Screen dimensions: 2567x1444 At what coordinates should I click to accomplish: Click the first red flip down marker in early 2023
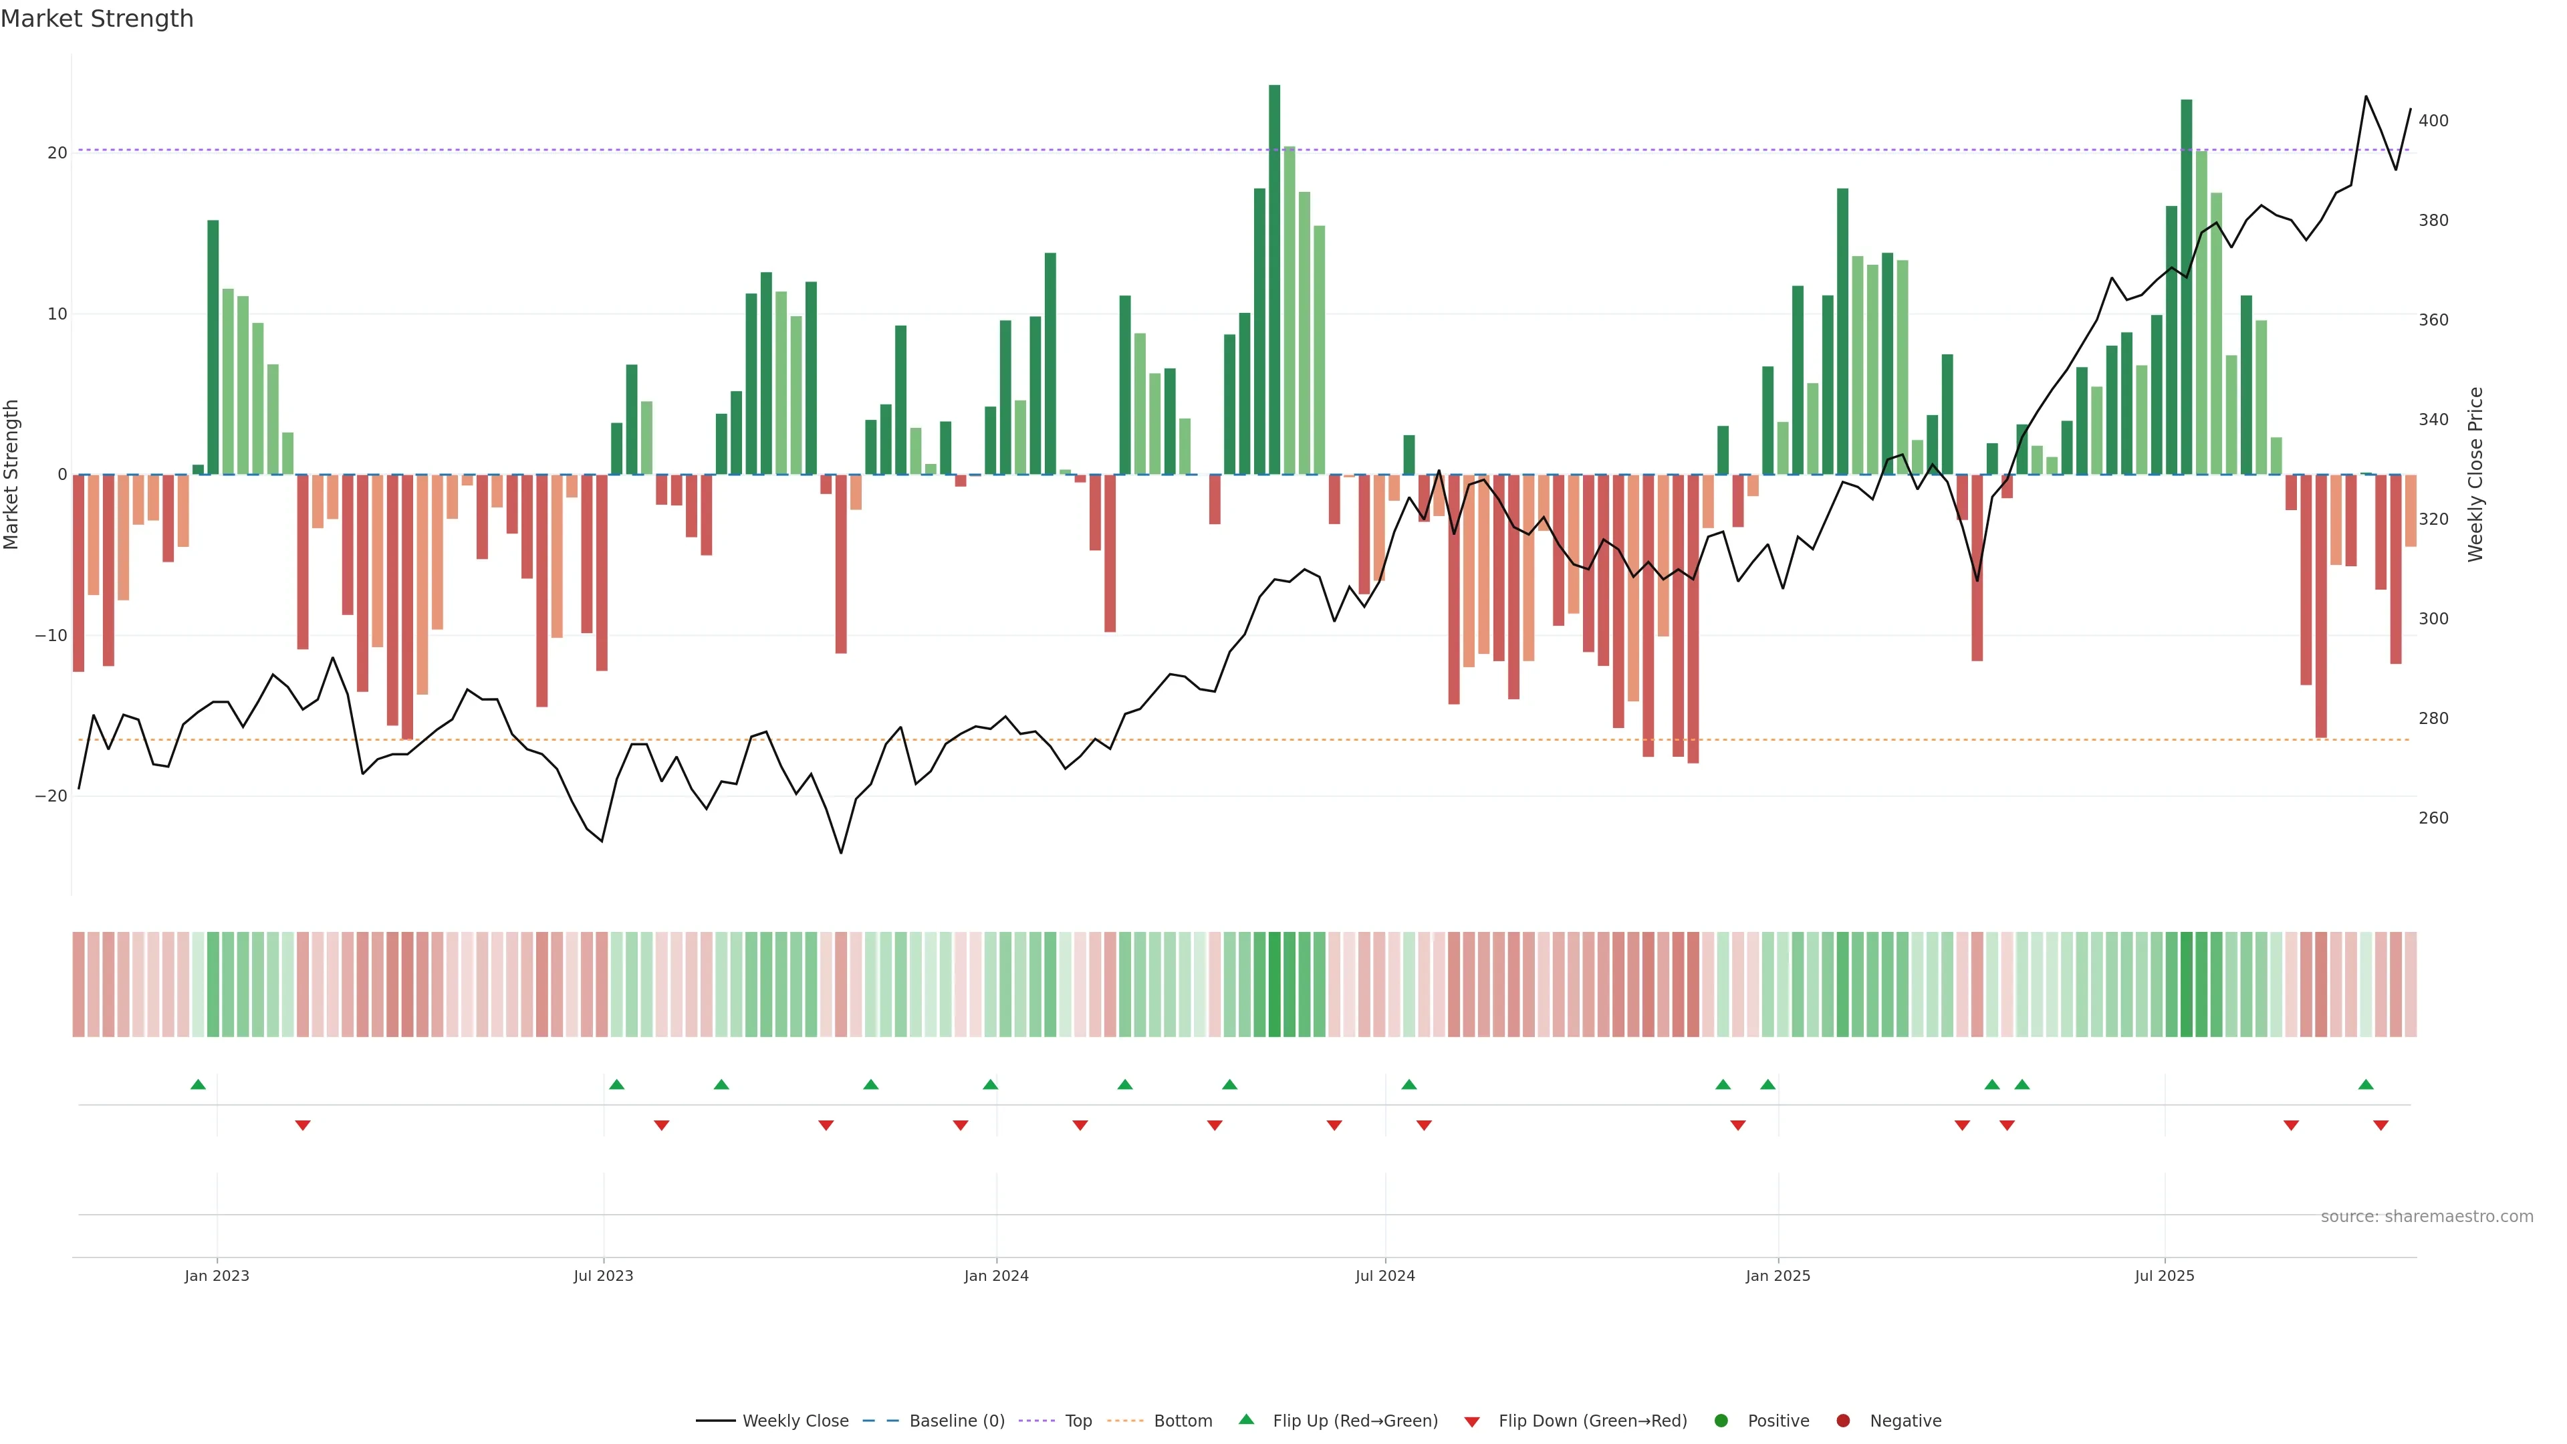click(x=303, y=1125)
